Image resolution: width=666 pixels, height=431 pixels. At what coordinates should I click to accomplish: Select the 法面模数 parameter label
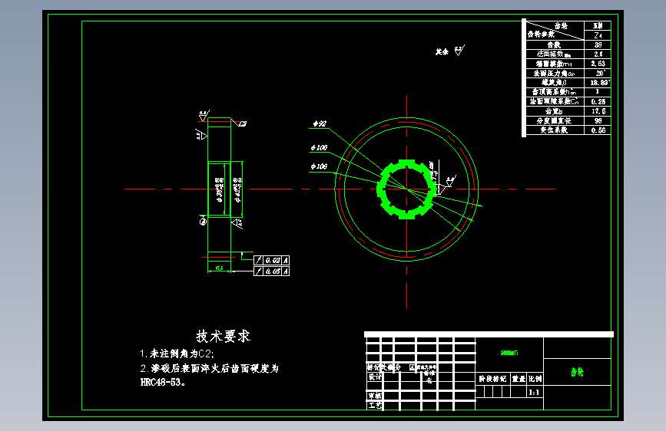(555, 54)
